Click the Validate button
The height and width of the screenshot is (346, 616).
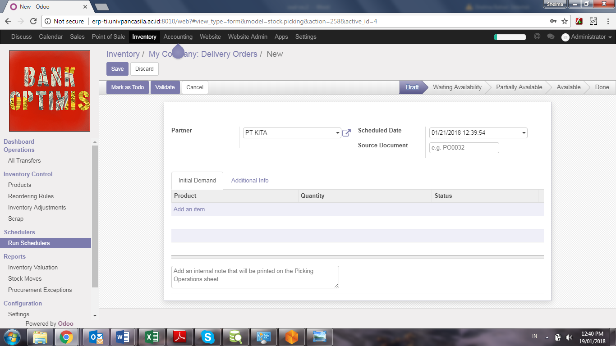click(x=165, y=87)
